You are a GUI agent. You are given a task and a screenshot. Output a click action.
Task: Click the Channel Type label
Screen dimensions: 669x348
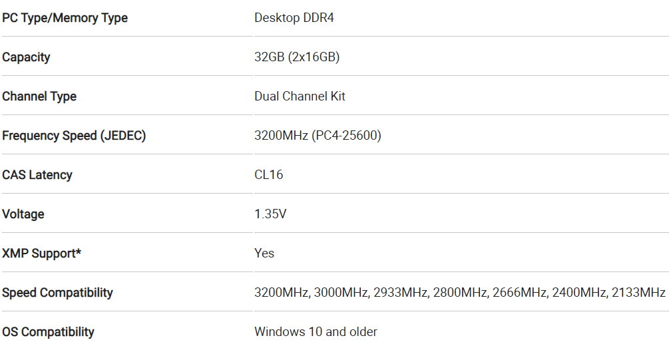click(x=39, y=96)
